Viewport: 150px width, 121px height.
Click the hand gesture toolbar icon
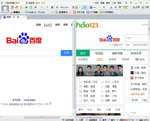pos(21,7)
